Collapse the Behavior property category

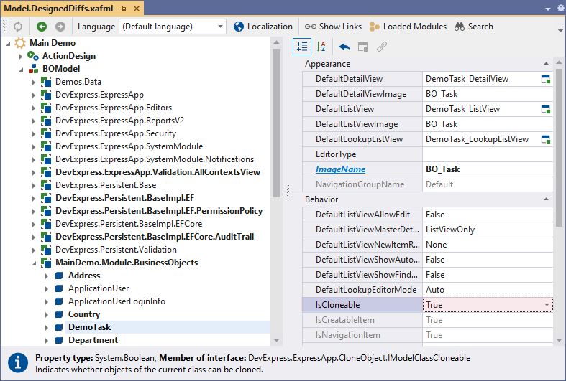tap(546, 199)
